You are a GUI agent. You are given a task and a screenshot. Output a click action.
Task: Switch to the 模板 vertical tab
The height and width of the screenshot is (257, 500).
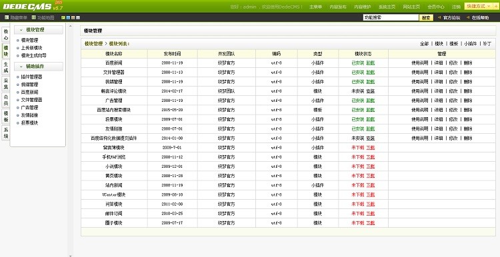coord(6,117)
